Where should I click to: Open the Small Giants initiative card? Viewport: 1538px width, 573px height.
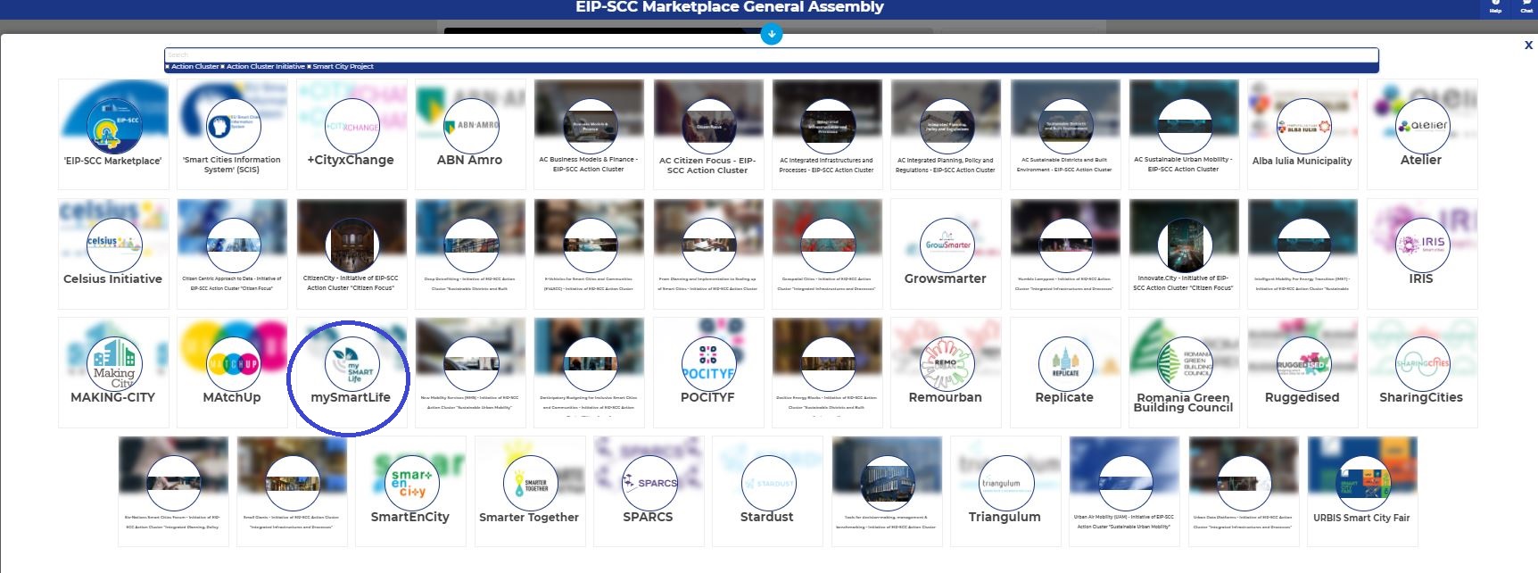(292, 491)
